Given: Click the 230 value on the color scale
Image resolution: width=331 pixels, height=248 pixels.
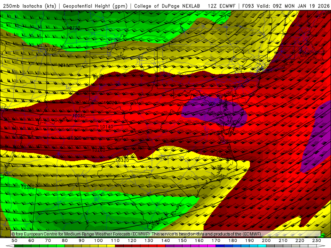Looking at the screenshot, I should click(x=317, y=241).
